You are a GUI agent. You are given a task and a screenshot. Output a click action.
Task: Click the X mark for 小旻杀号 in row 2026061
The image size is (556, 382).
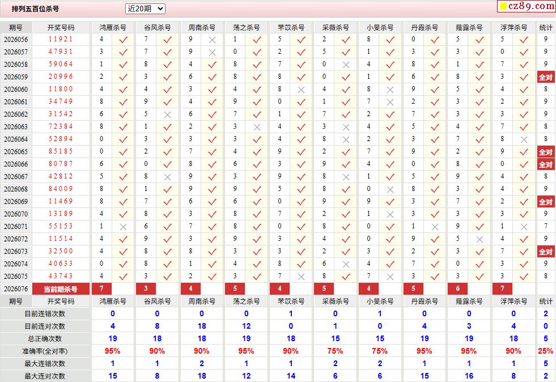pyautogui.click(x=390, y=102)
